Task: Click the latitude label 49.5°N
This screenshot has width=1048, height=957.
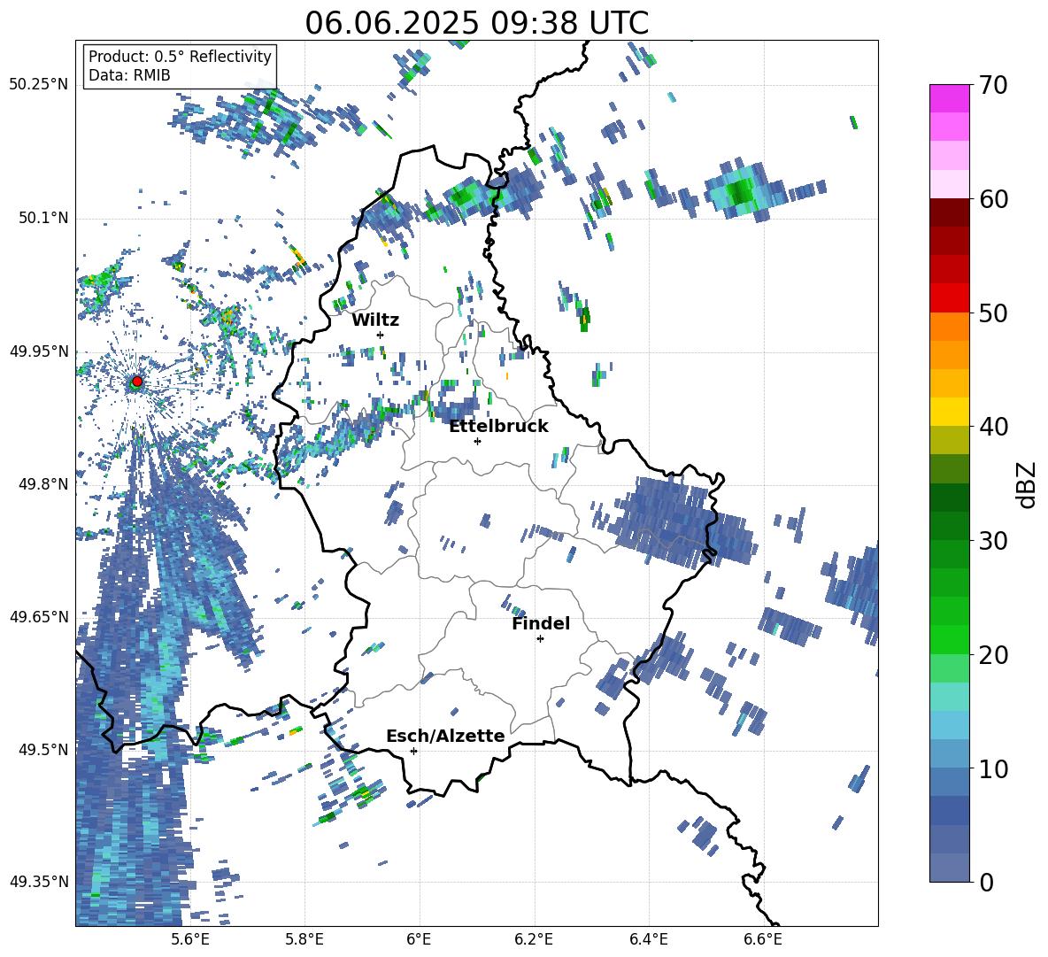Action: (x=42, y=750)
